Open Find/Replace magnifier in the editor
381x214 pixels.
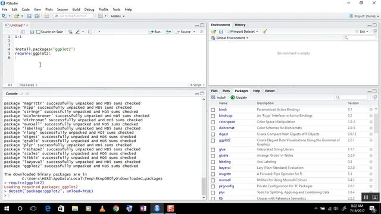pyautogui.click(x=70, y=32)
